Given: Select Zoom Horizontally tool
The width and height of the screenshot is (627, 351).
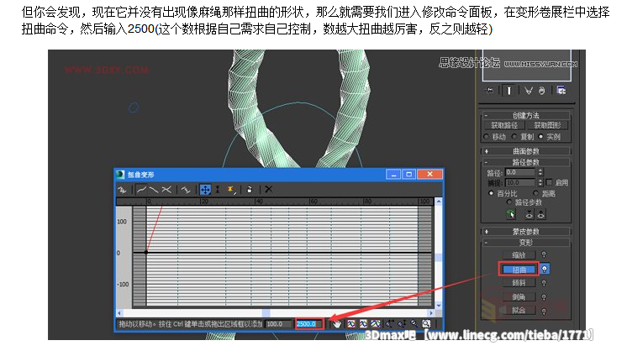Looking at the screenshot, I should tap(390, 324).
